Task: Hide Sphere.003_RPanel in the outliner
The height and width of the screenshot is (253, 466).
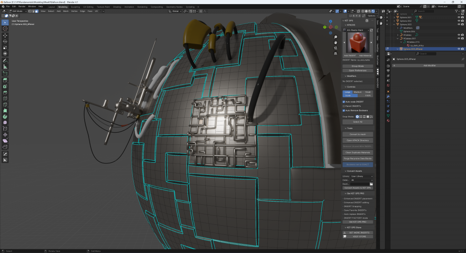Action: 459,49
